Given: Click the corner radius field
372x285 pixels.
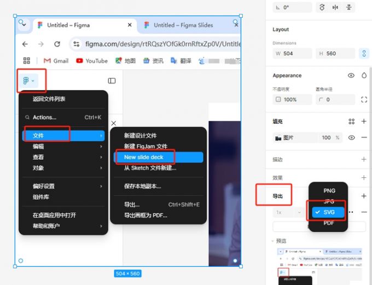Looking at the screenshot, I should [x=335, y=100].
